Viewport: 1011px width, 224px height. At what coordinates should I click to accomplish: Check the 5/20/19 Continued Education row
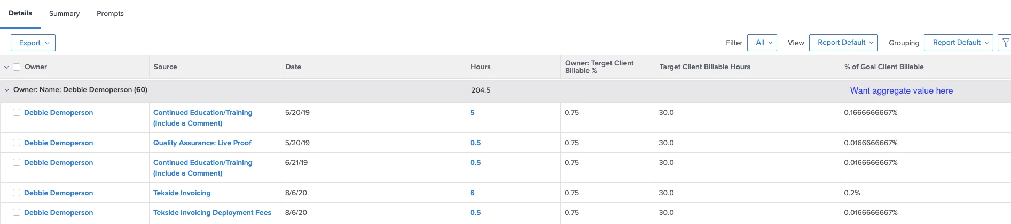pos(17,112)
